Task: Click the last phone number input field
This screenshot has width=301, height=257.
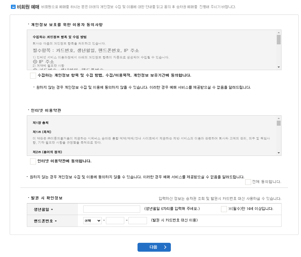Action: pyautogui.click(x=138, y=220)
